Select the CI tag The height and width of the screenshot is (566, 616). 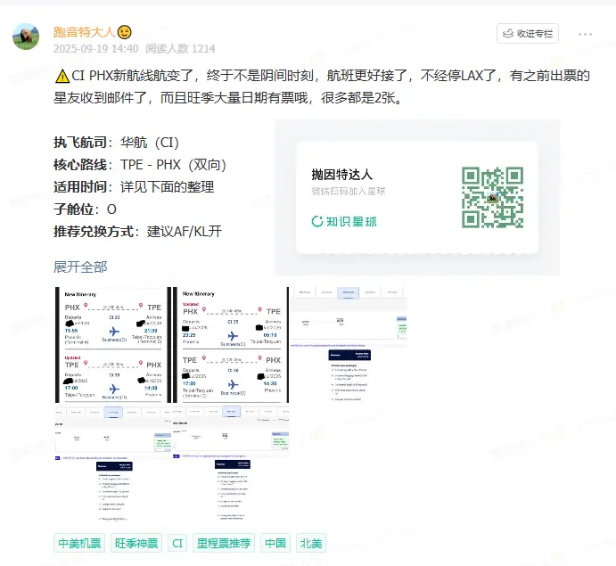tap(177, 543)
